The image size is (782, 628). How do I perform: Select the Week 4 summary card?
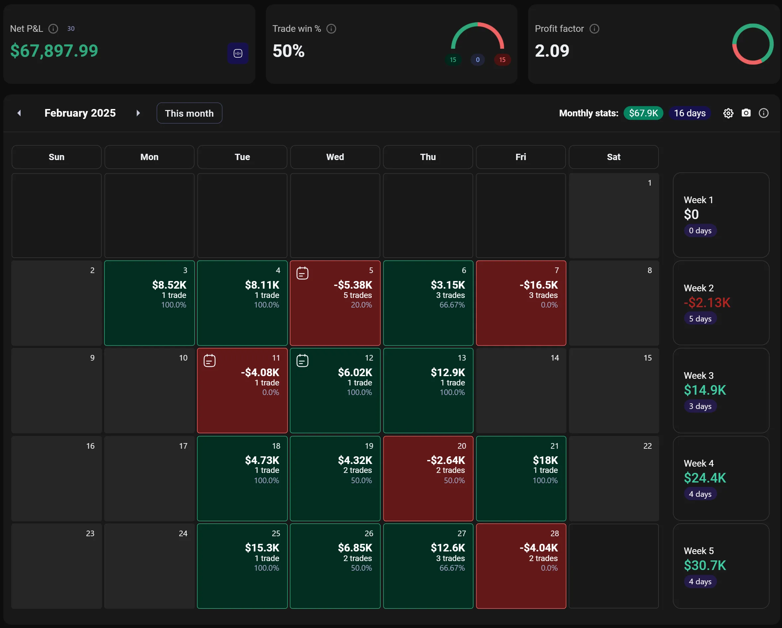720,478
